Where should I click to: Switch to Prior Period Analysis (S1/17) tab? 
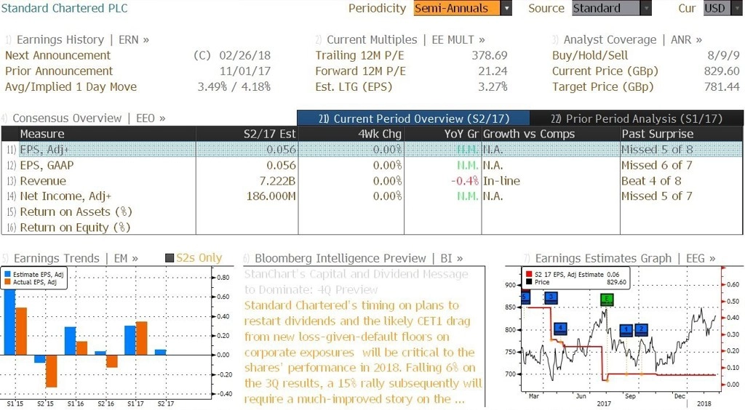(637, 118)
